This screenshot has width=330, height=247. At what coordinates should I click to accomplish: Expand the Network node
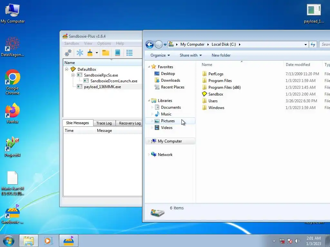pos(149,155)
